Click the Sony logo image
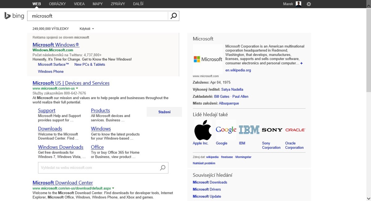Screen dimensions: 371x201 pyautogui.click(x=272, y=130)
